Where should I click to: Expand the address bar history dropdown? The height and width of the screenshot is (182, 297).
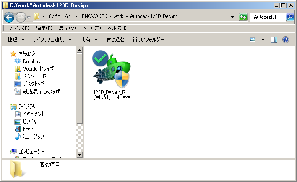232,17
